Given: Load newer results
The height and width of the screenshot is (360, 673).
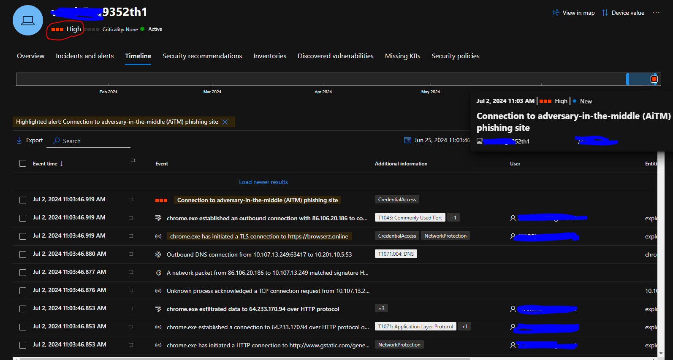Looking at the screenshot, I should coord(263,182).
